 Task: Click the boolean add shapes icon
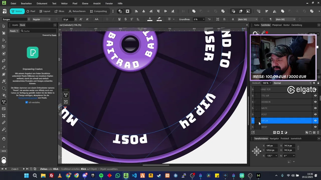tap(194, 11)
